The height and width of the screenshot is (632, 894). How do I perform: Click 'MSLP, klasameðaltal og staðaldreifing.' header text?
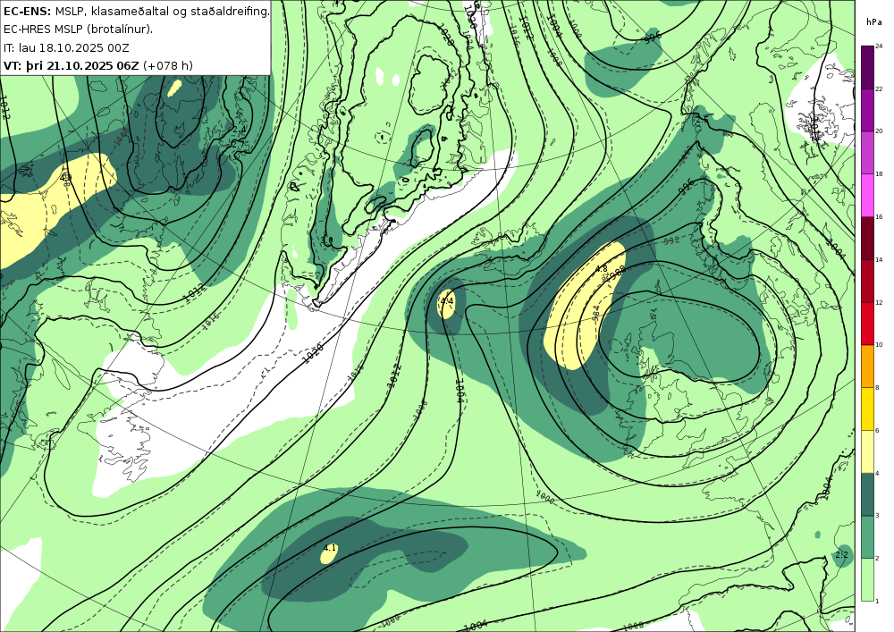point(162,12)
